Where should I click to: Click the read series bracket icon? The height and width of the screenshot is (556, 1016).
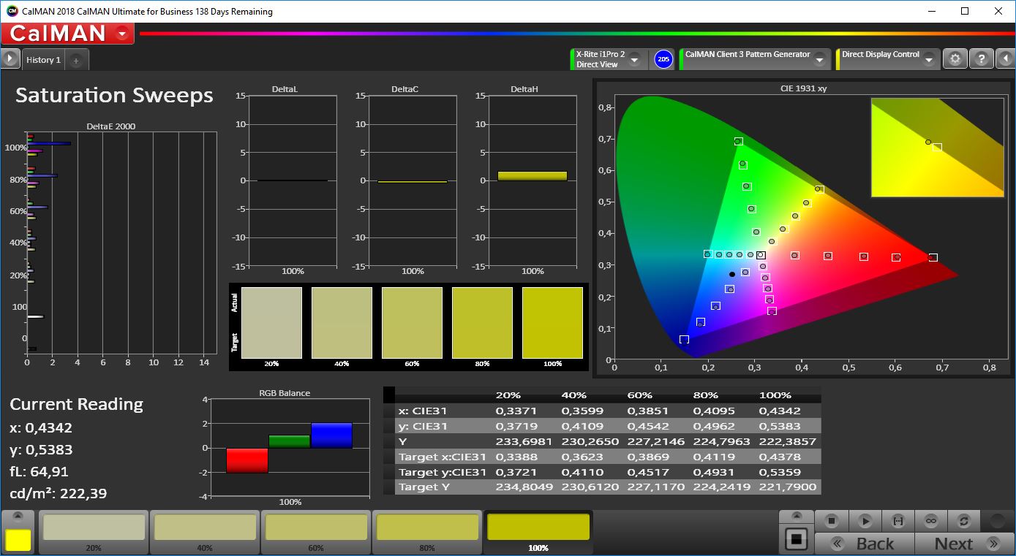tap(898, 521)
